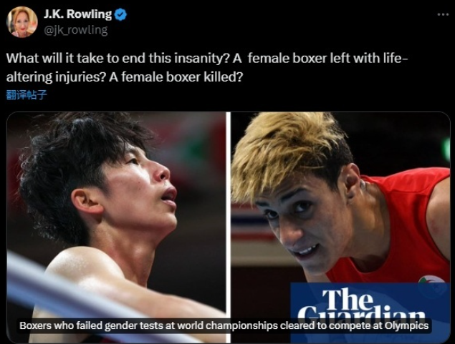Open the J.K. Rowling display name link

click(77, 14)
